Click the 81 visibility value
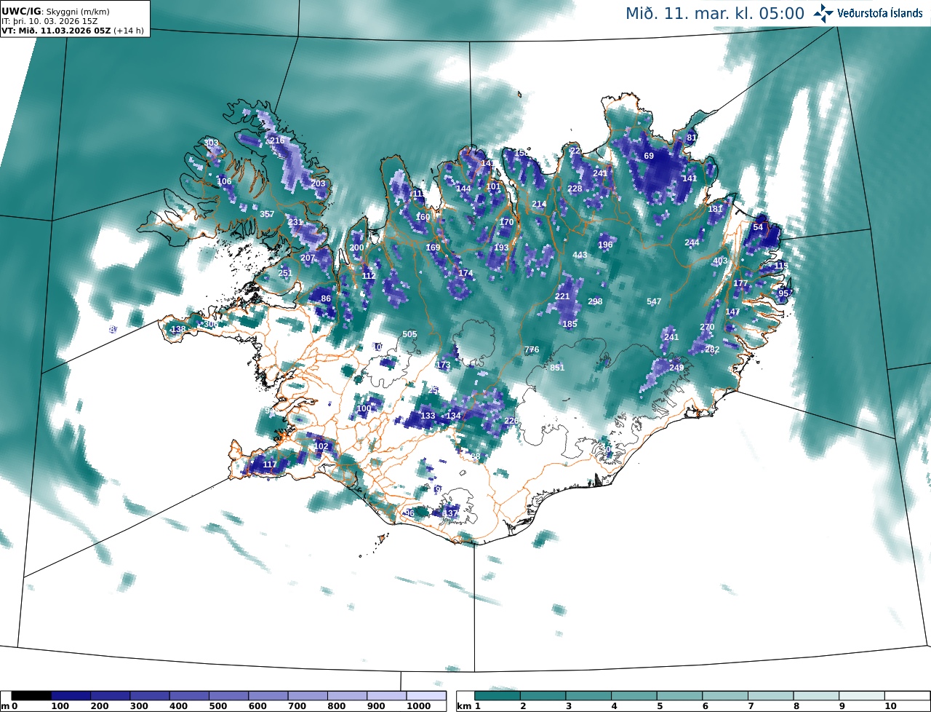The height and width of the screenshot is (712, 931). pos(692,138)
